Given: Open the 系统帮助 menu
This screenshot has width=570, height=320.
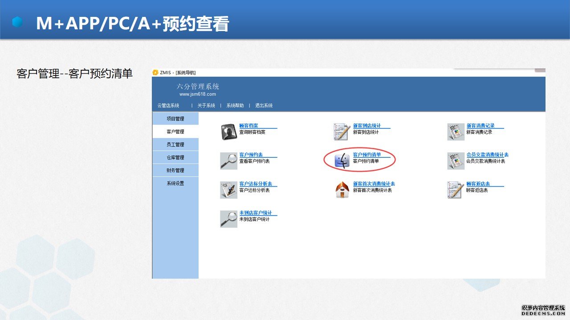Looking at the screenshot, I should pos(235,105).
